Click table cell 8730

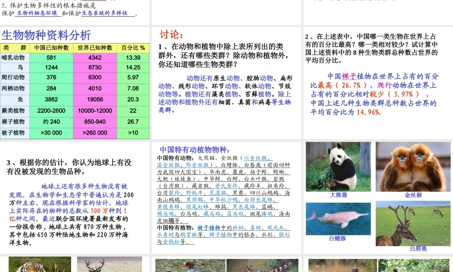pos(95,68)
